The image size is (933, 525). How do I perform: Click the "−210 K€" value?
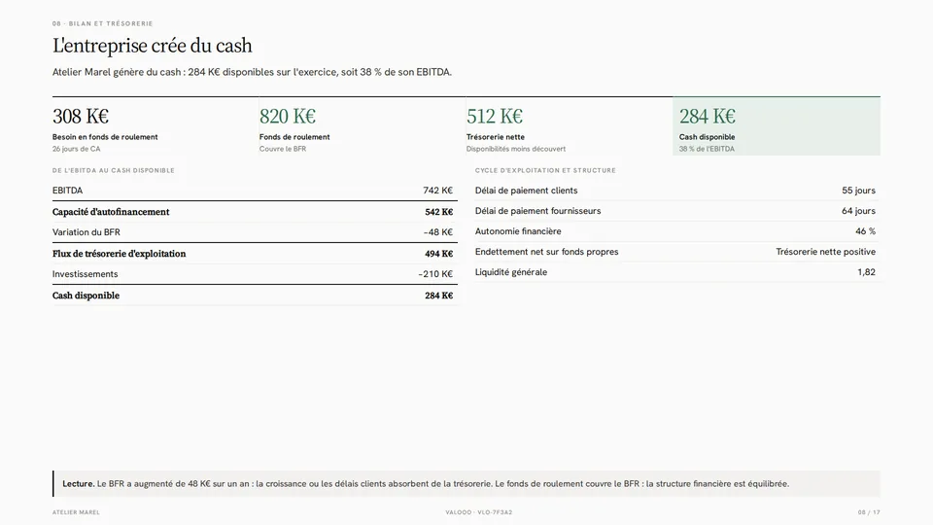(x=435, y=274)
